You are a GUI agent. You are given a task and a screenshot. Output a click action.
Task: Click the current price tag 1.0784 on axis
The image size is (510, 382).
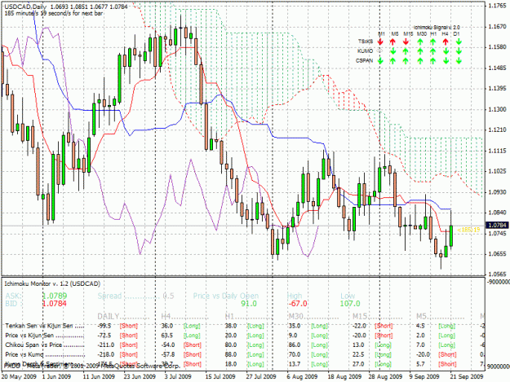click(497, 225)
